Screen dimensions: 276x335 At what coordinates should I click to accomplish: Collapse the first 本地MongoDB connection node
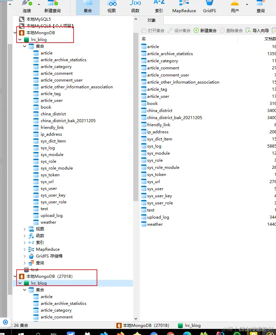[x=15, y=33]
